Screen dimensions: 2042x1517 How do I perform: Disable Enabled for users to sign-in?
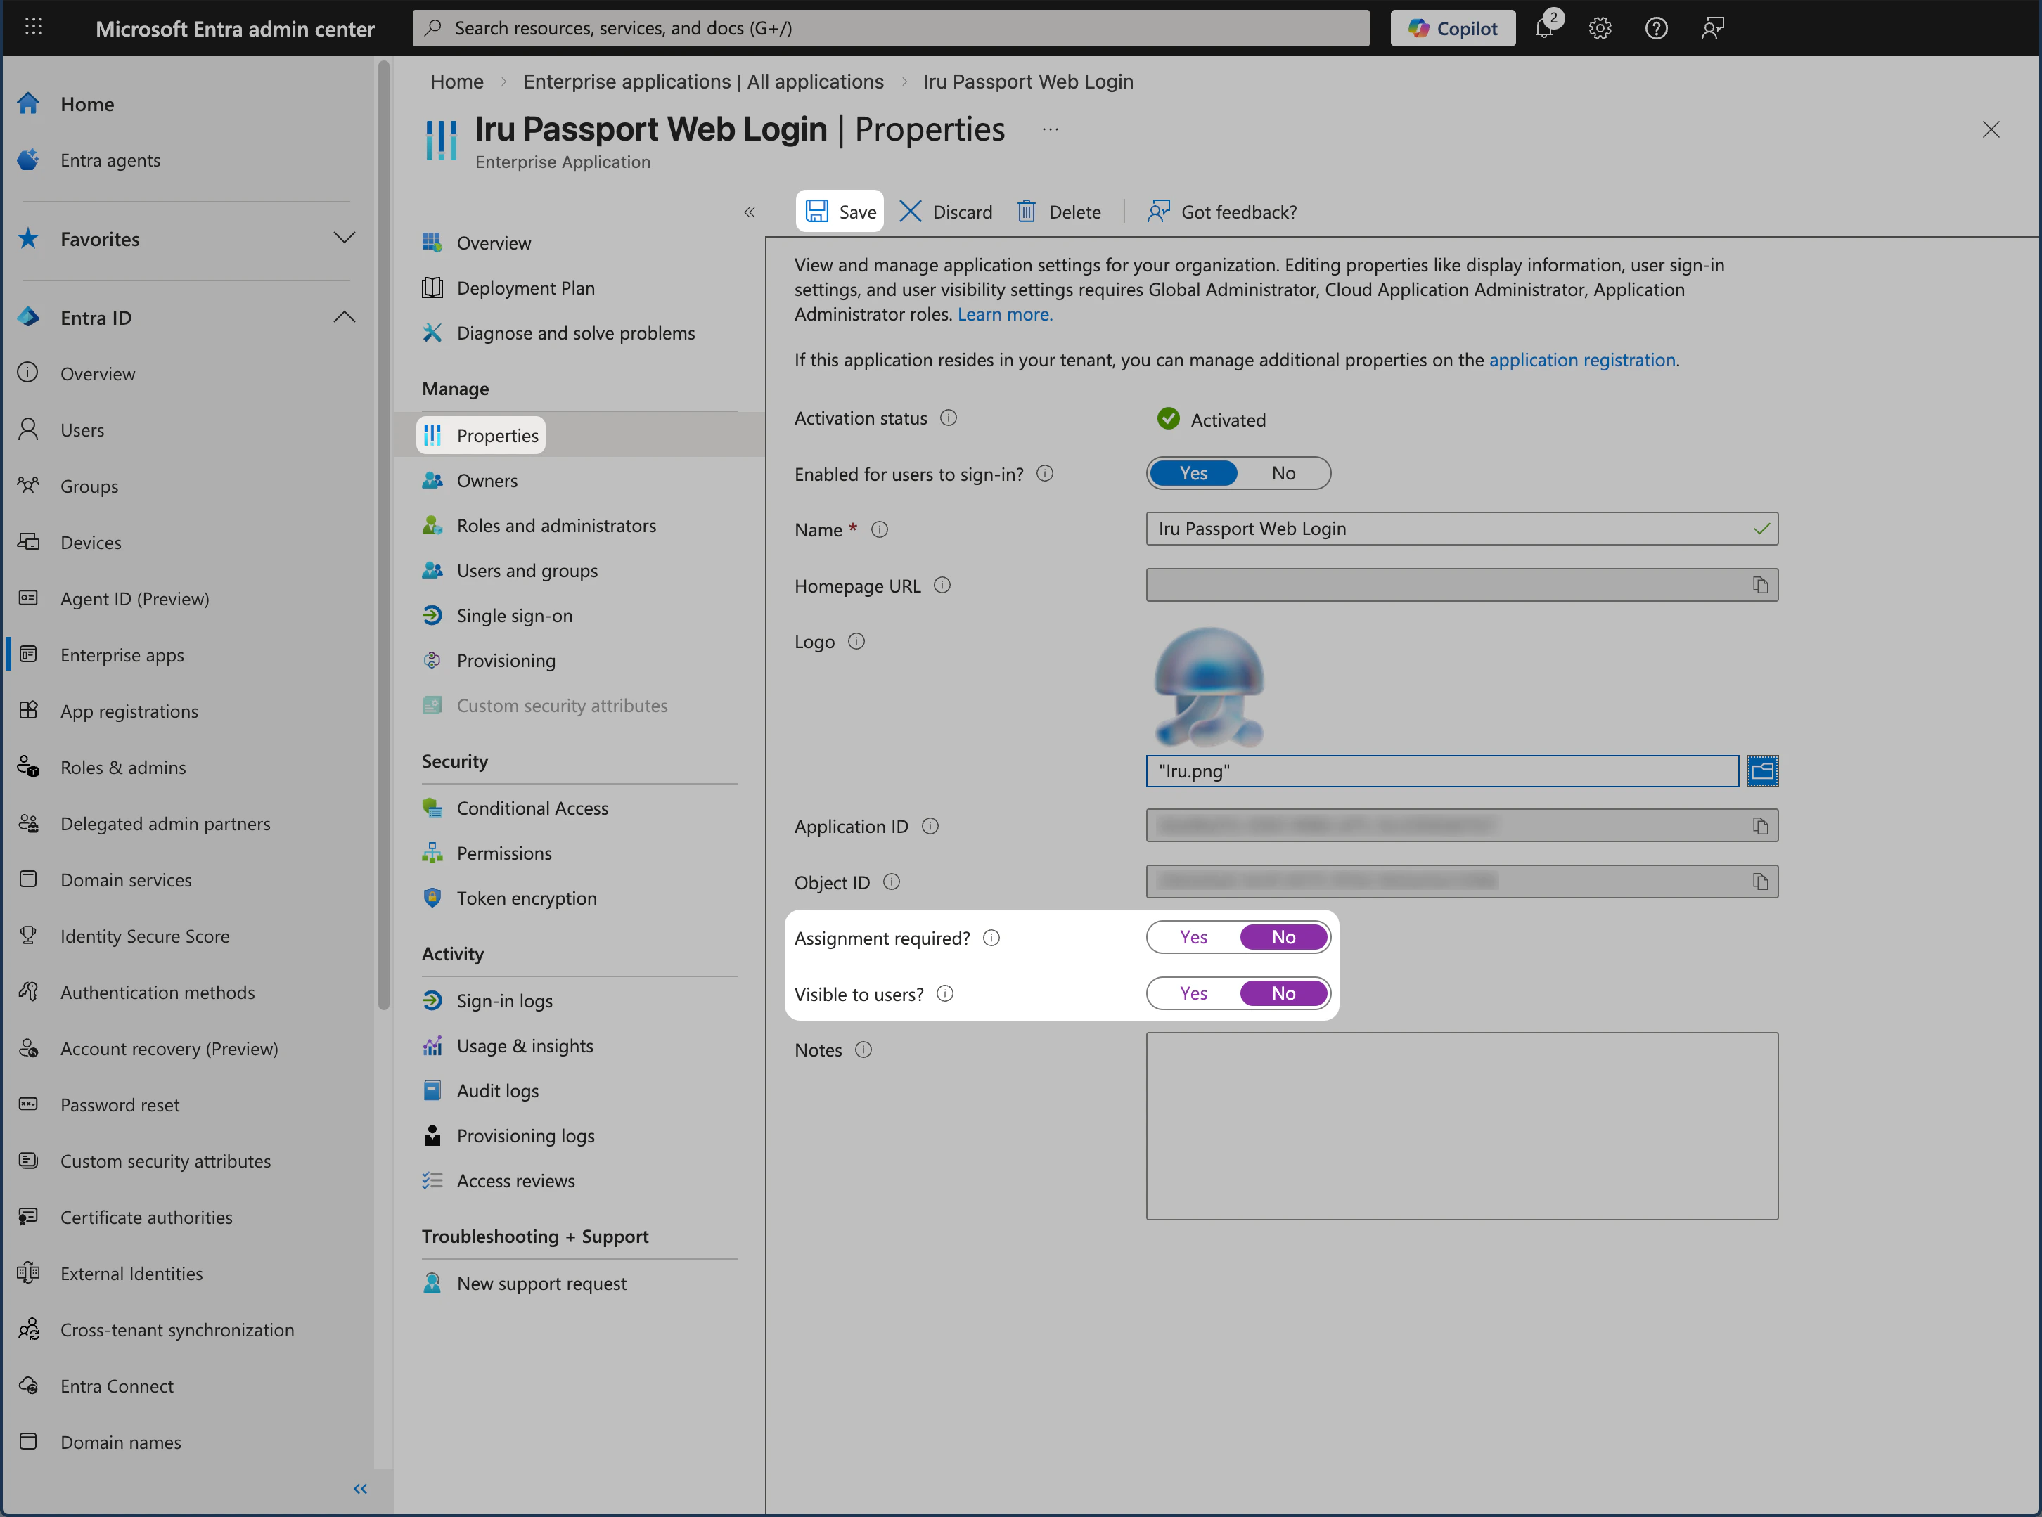[x=1283, y=473]
